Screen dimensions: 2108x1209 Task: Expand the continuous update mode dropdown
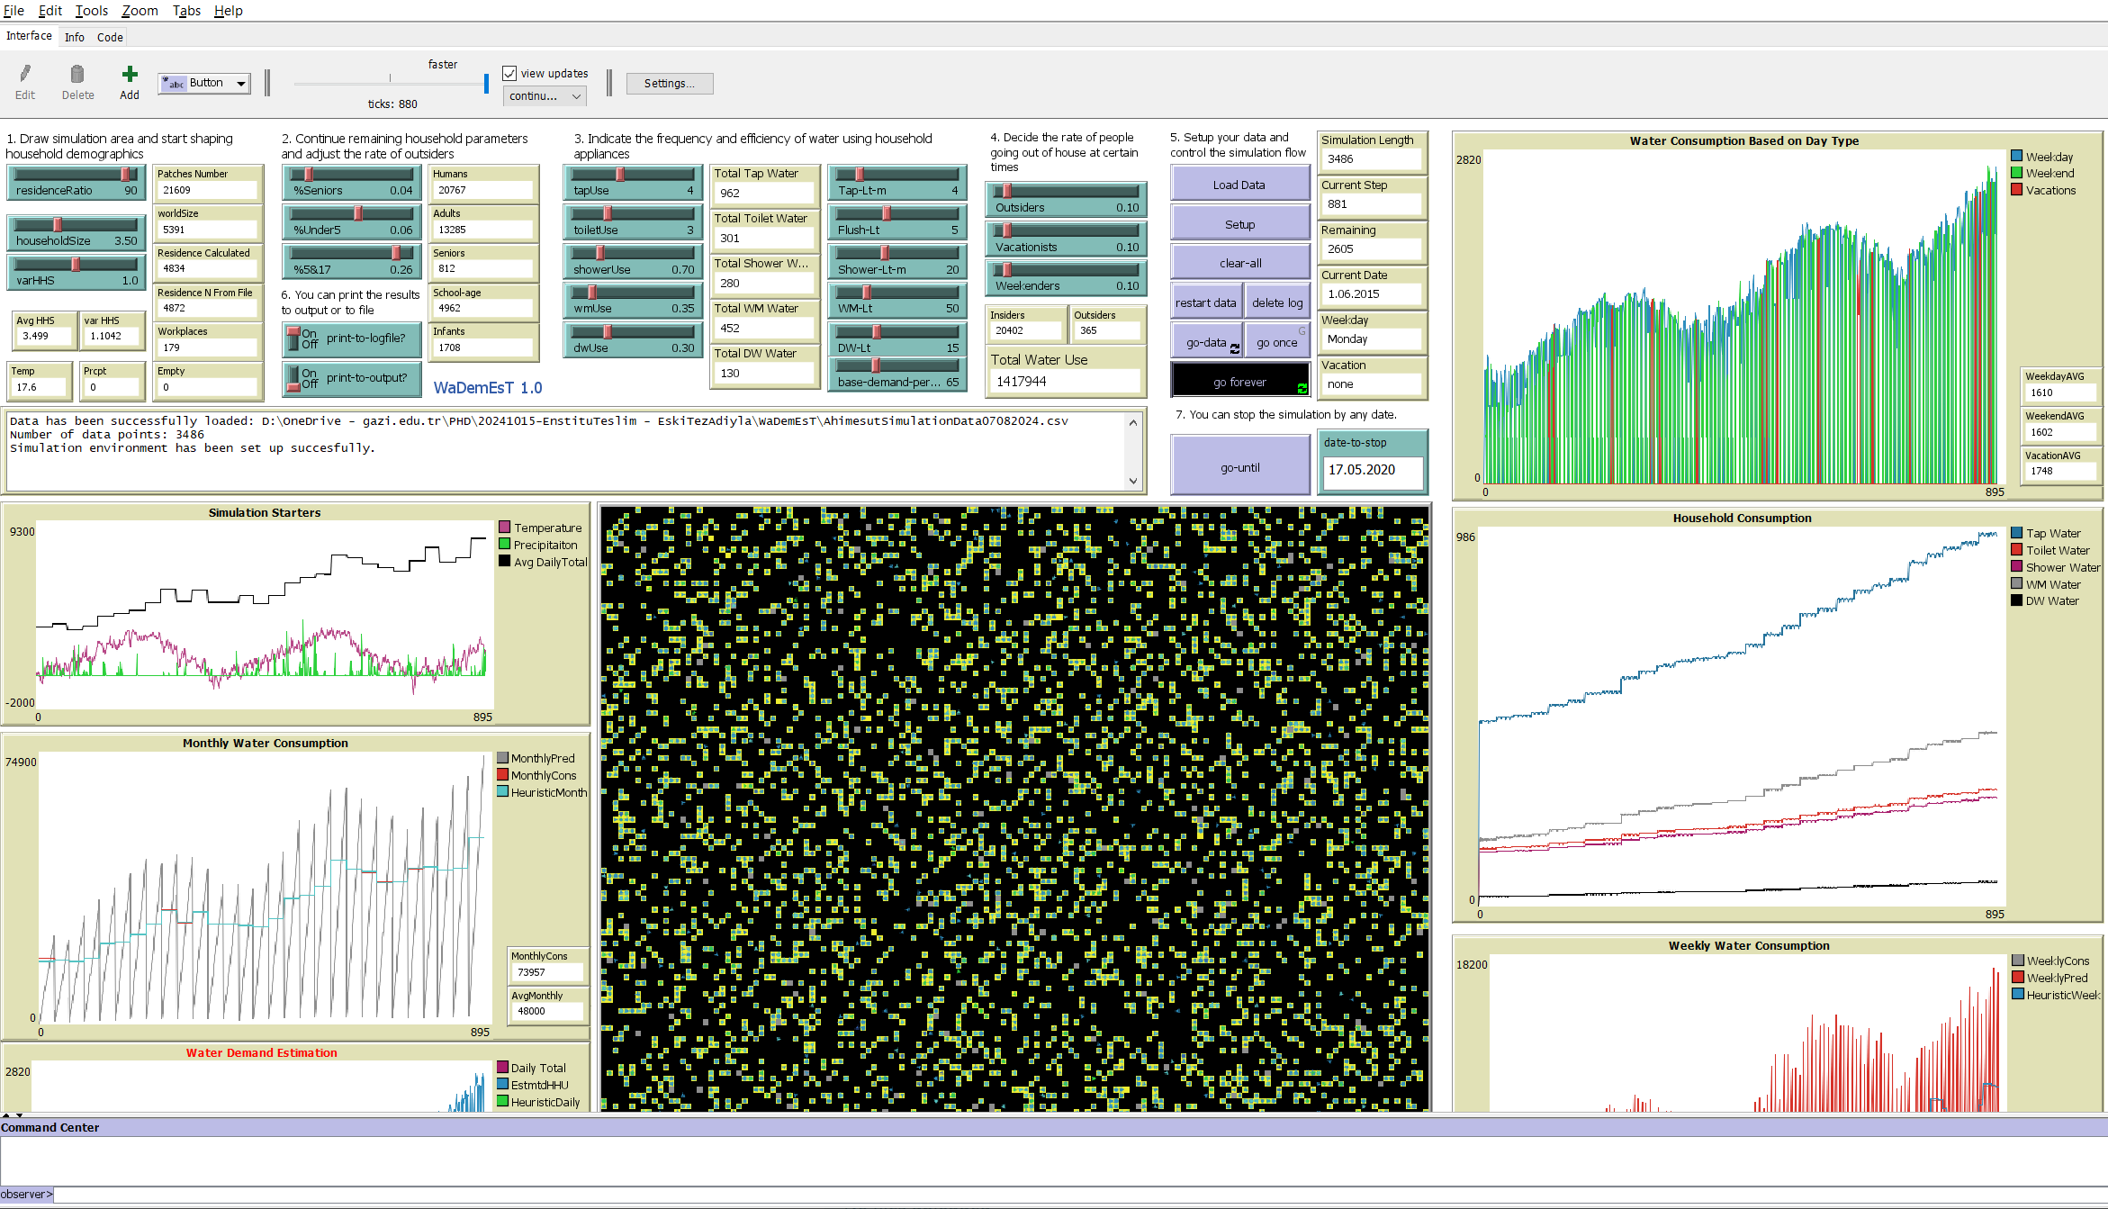pyautogui.click(x=545, y=96)
